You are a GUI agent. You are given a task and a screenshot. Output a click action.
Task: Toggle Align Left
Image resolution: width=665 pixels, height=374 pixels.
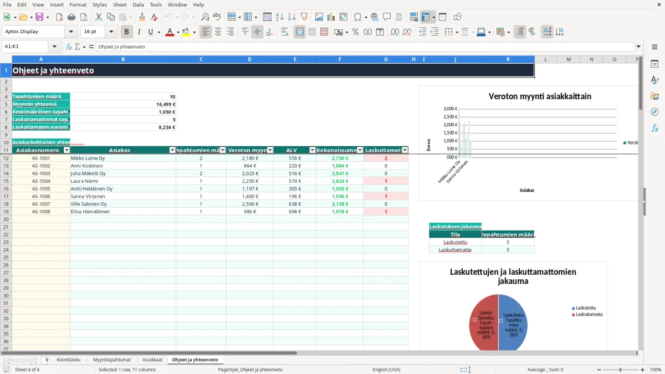(206, 32)
